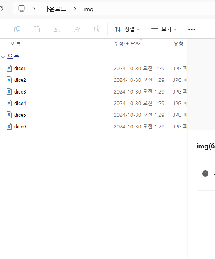Select the dice2 file

(x=20, y=80)
